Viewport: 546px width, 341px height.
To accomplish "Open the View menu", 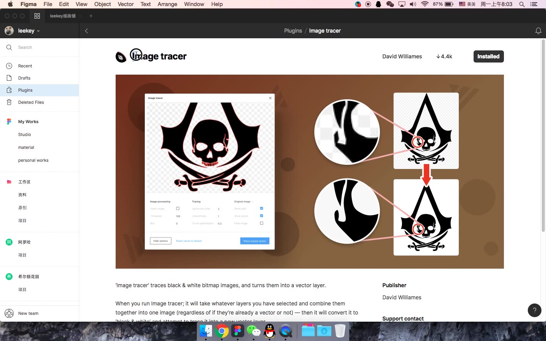I will (82, 4).
